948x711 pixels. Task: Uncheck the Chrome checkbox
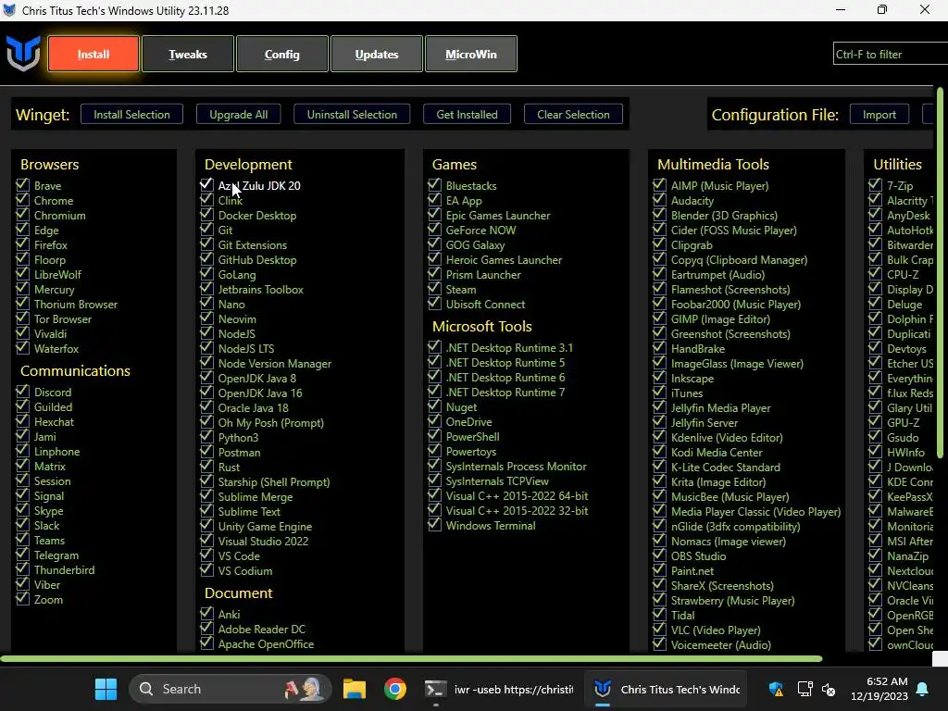pos(22,200)
